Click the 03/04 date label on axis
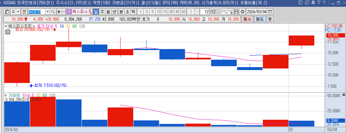The width and height of the screenshot is (346, 133). (x=332, y=129)
